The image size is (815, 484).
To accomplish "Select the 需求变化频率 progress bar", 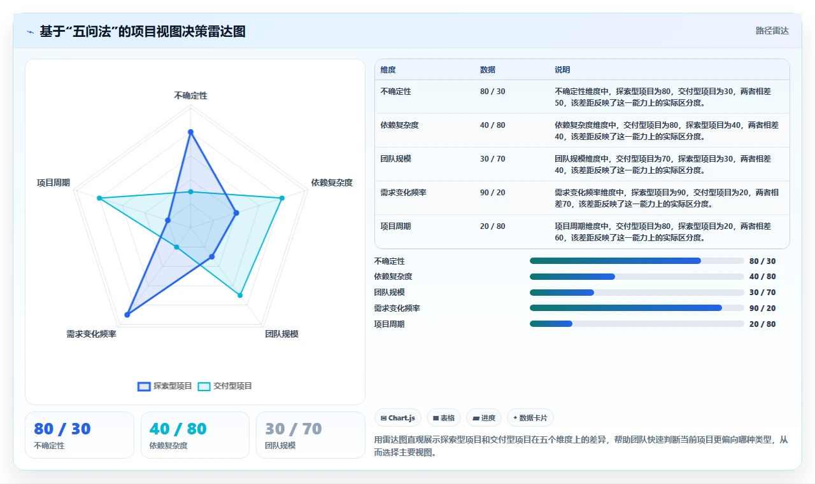I will click(x=637, y=308).
